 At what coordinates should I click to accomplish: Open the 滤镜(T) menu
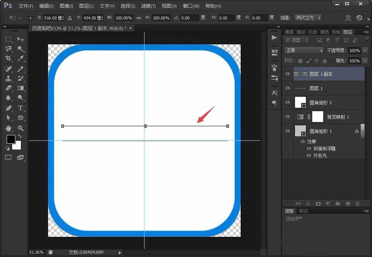148,6
